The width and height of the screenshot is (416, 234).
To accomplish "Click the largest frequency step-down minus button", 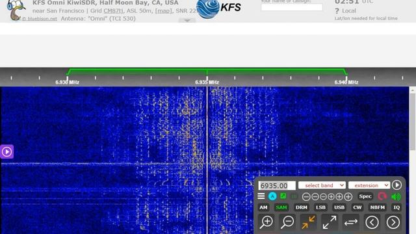I will pos(306,196).
